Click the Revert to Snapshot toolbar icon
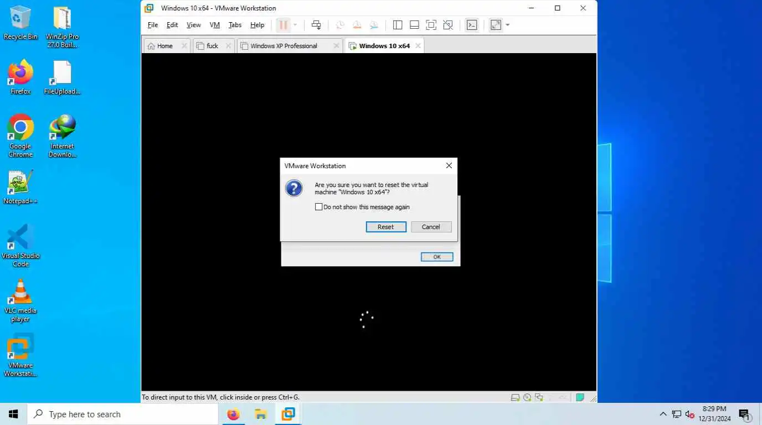Viewport: 762px width, 425px height. click(357, 25)
